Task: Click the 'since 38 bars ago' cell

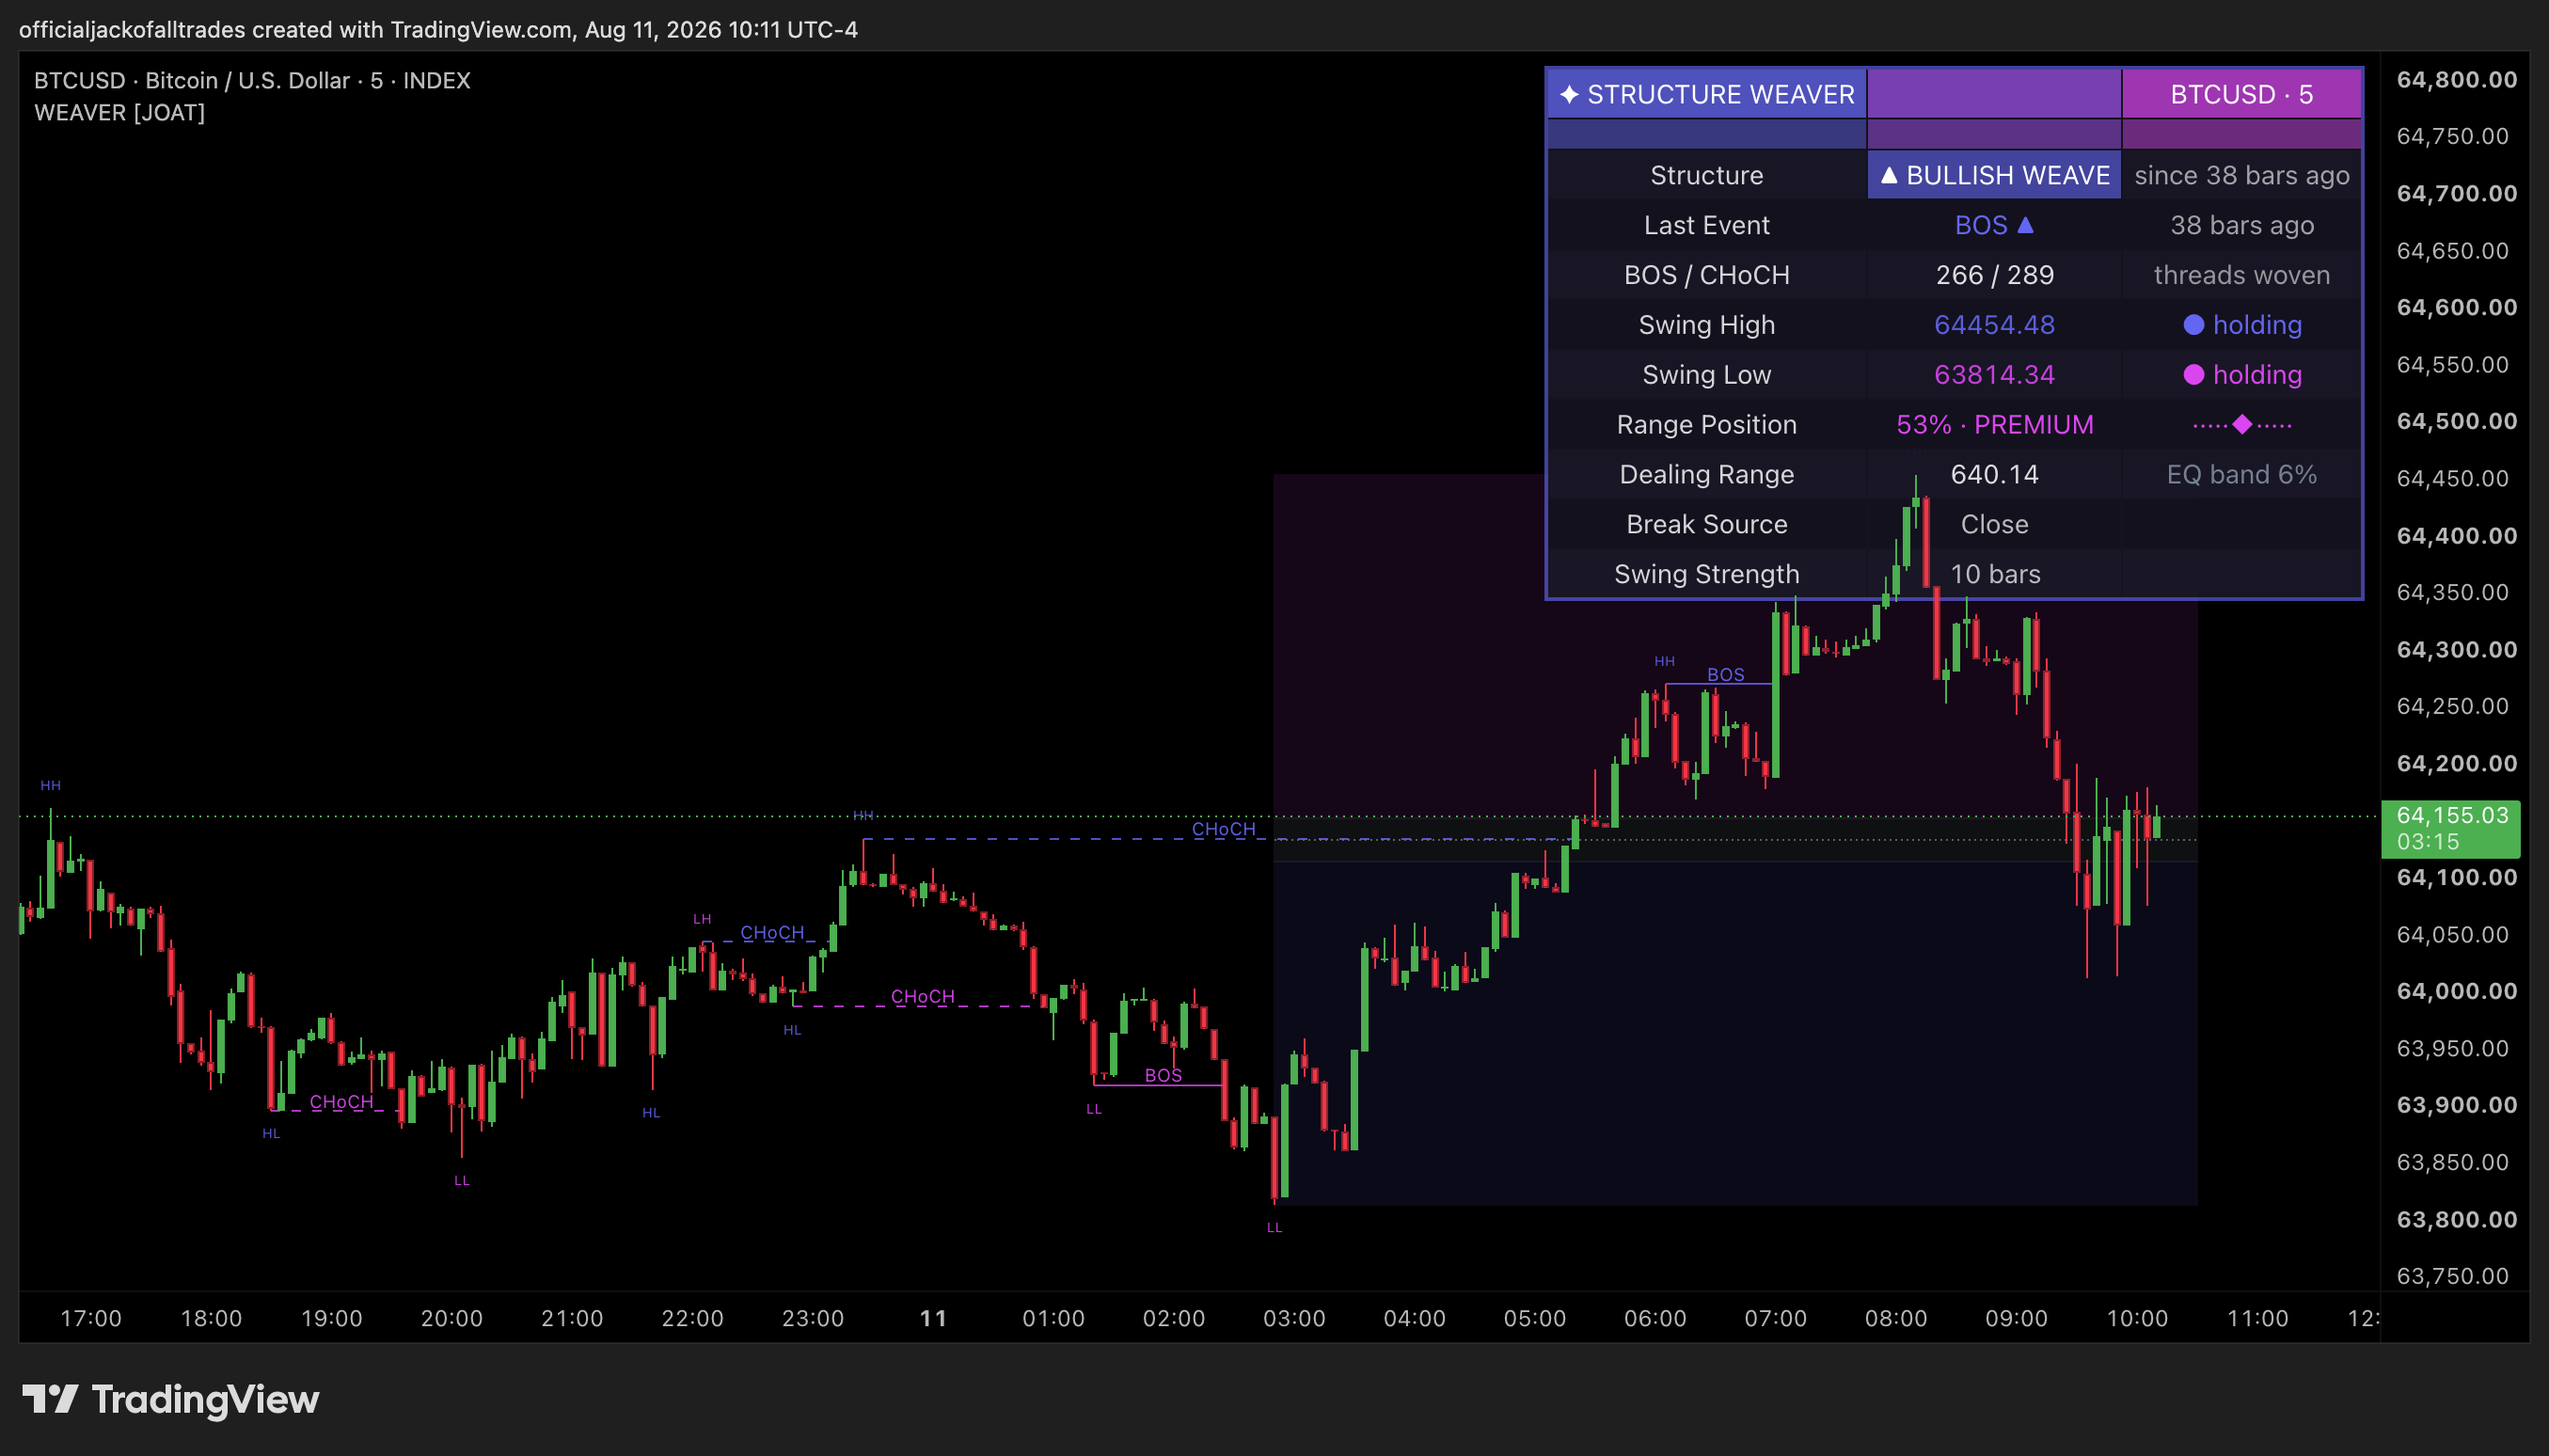Action: (x=2241, y=175)
